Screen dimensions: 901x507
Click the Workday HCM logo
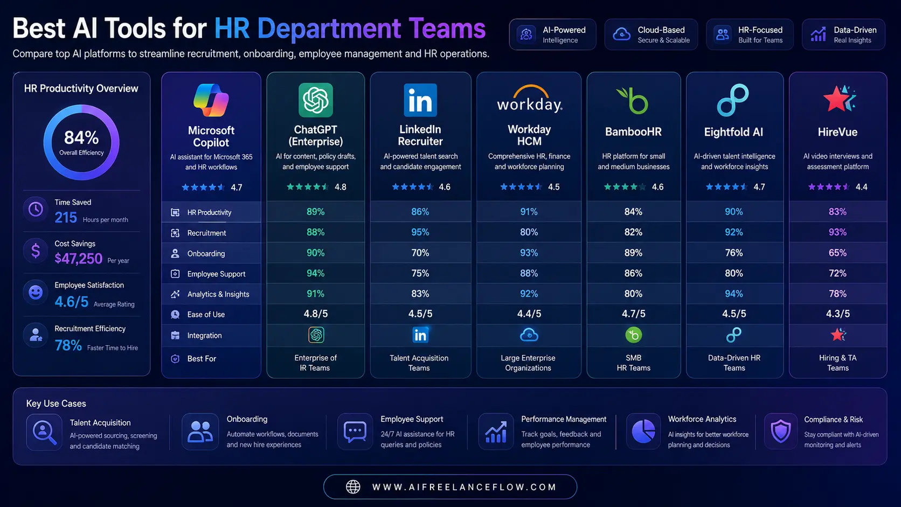click(x=529, y=99)
